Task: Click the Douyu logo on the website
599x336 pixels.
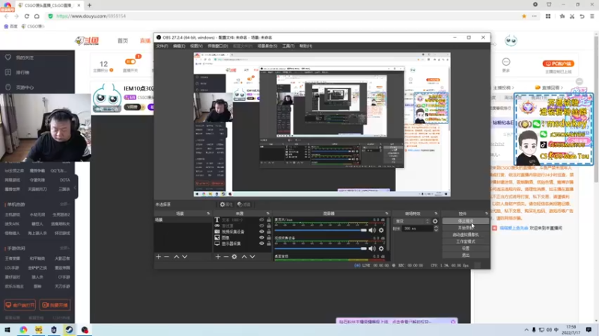Action: coord(87,41)
